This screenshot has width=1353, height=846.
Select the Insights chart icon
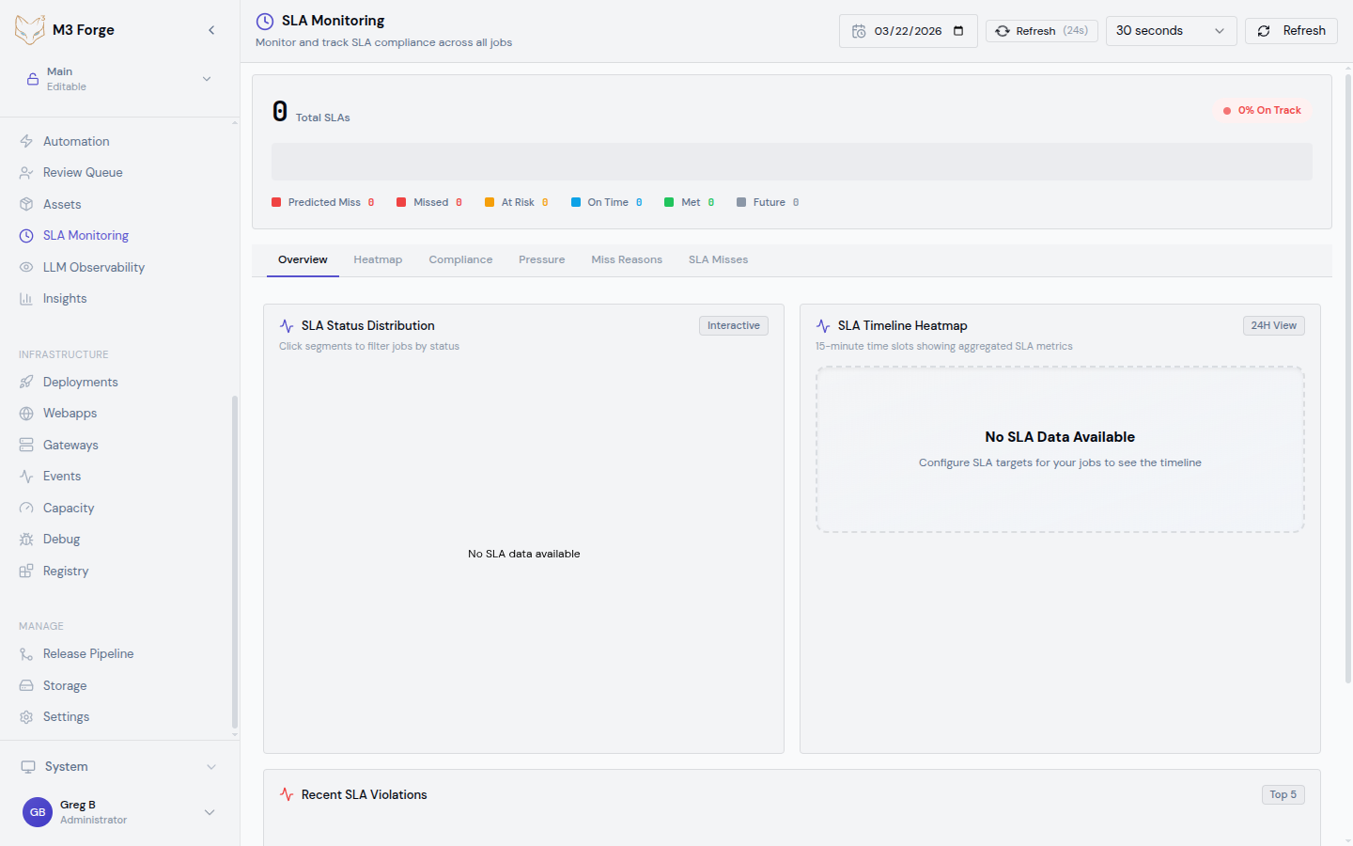[x=25, y=298]
